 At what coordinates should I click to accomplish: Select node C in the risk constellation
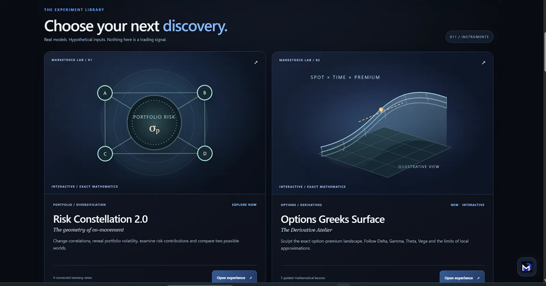(105, 154)
